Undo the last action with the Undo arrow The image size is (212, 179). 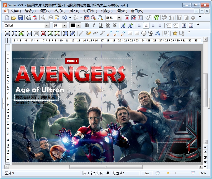point(65,18)
